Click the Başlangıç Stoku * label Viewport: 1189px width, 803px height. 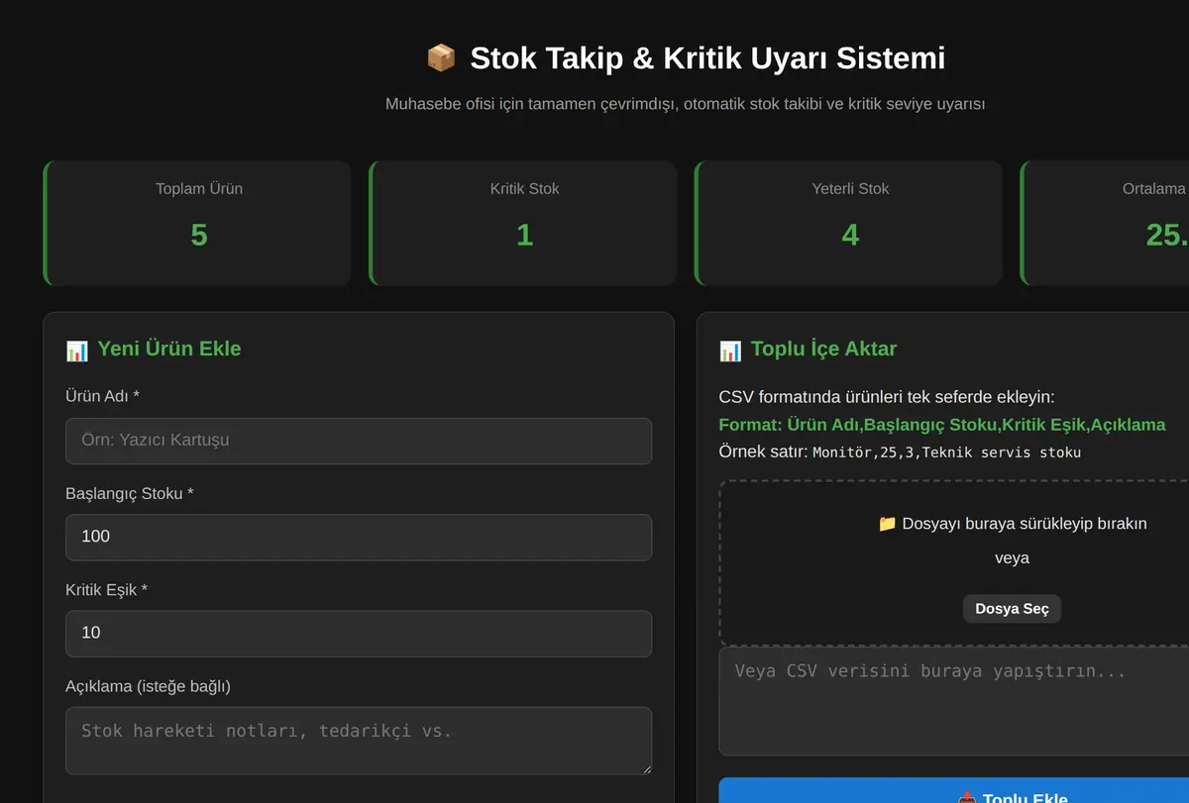click(x=129, y=493)
